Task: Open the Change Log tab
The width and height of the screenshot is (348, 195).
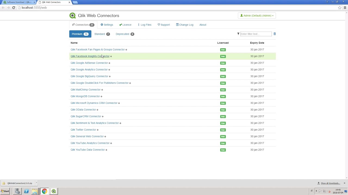Action: pyautogui.click(x=185, y=25)
